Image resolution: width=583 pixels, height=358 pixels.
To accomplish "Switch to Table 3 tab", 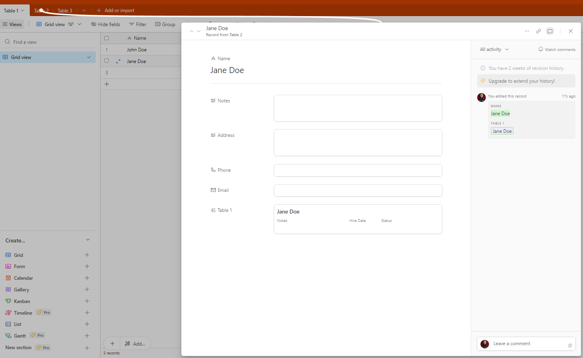I will (65, 11).
